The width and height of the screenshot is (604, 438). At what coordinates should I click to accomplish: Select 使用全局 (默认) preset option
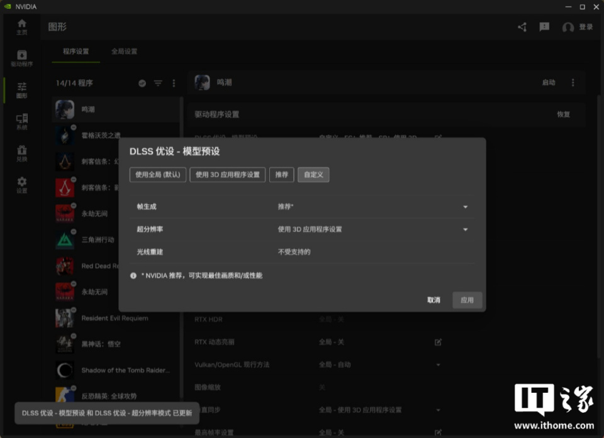[157, 175]
